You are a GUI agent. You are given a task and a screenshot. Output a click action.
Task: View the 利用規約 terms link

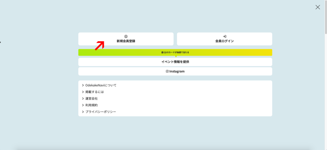[91, 105]
